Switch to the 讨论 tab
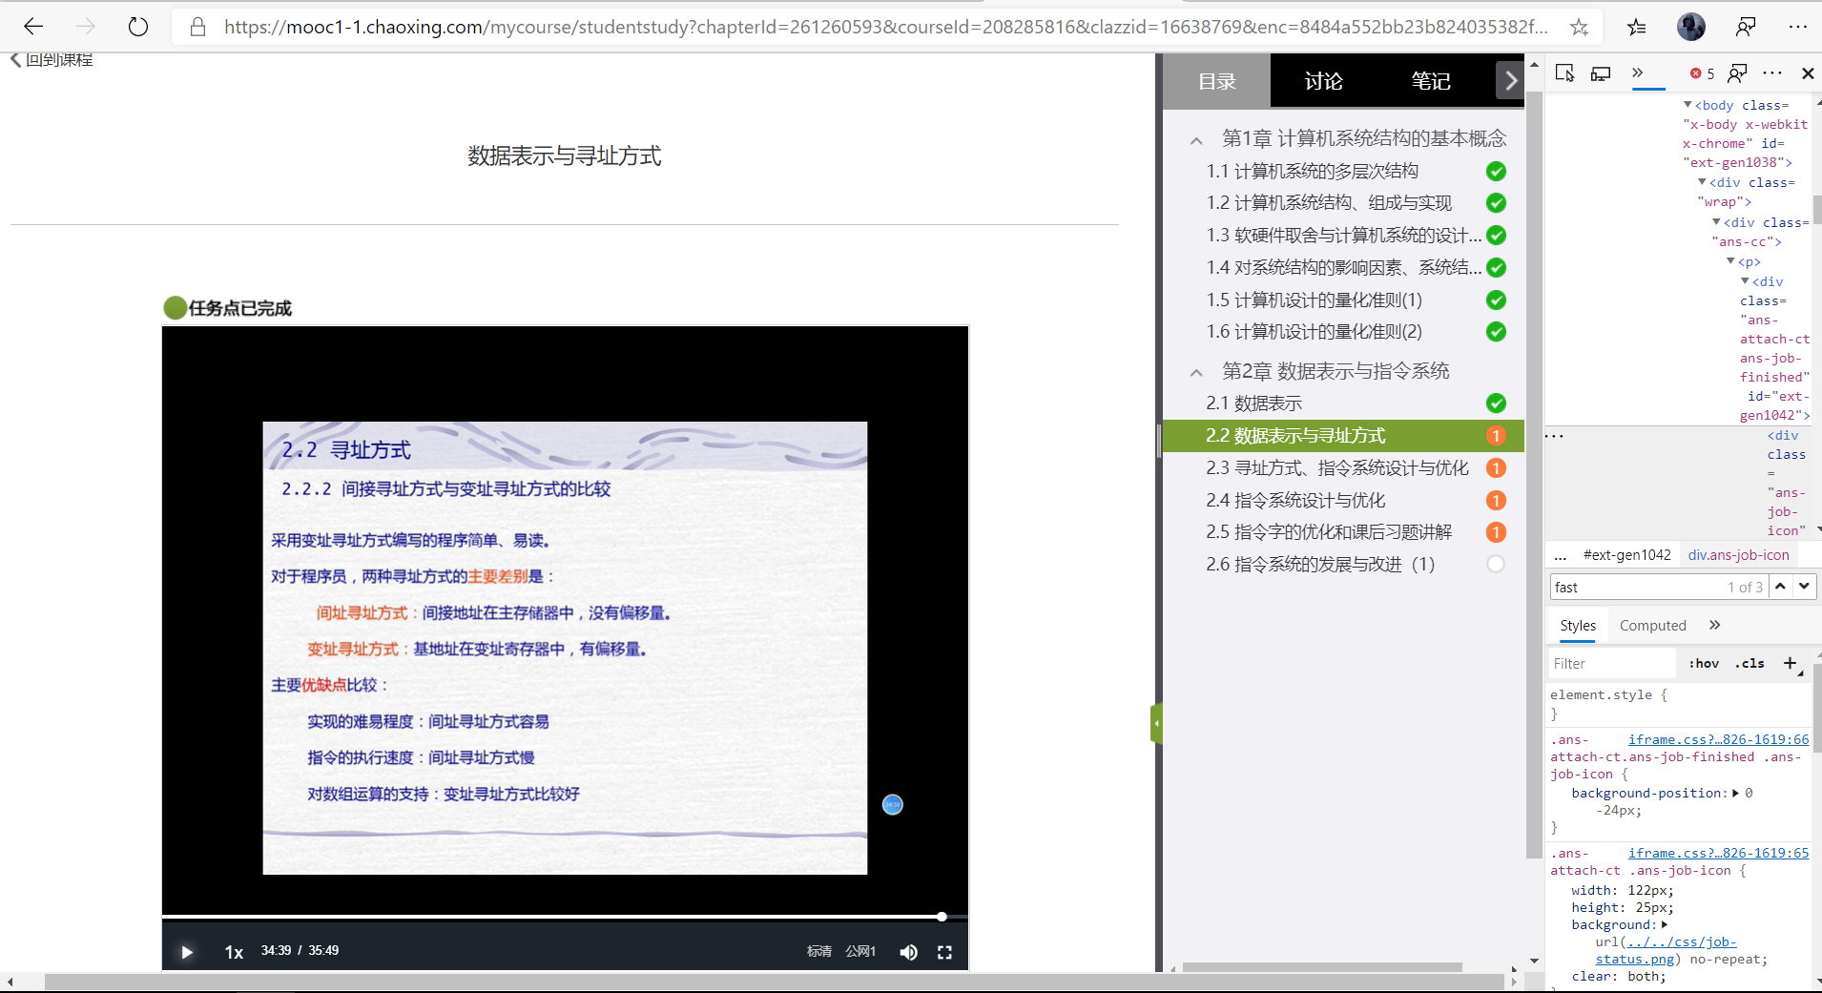This screenshot has height=993, width=1822. [1323, 81]
